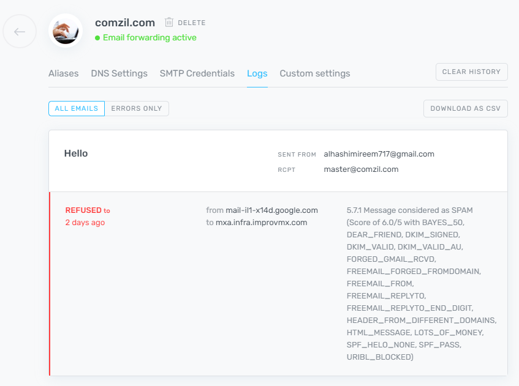Click the trash can delete icon

[169, 22]
